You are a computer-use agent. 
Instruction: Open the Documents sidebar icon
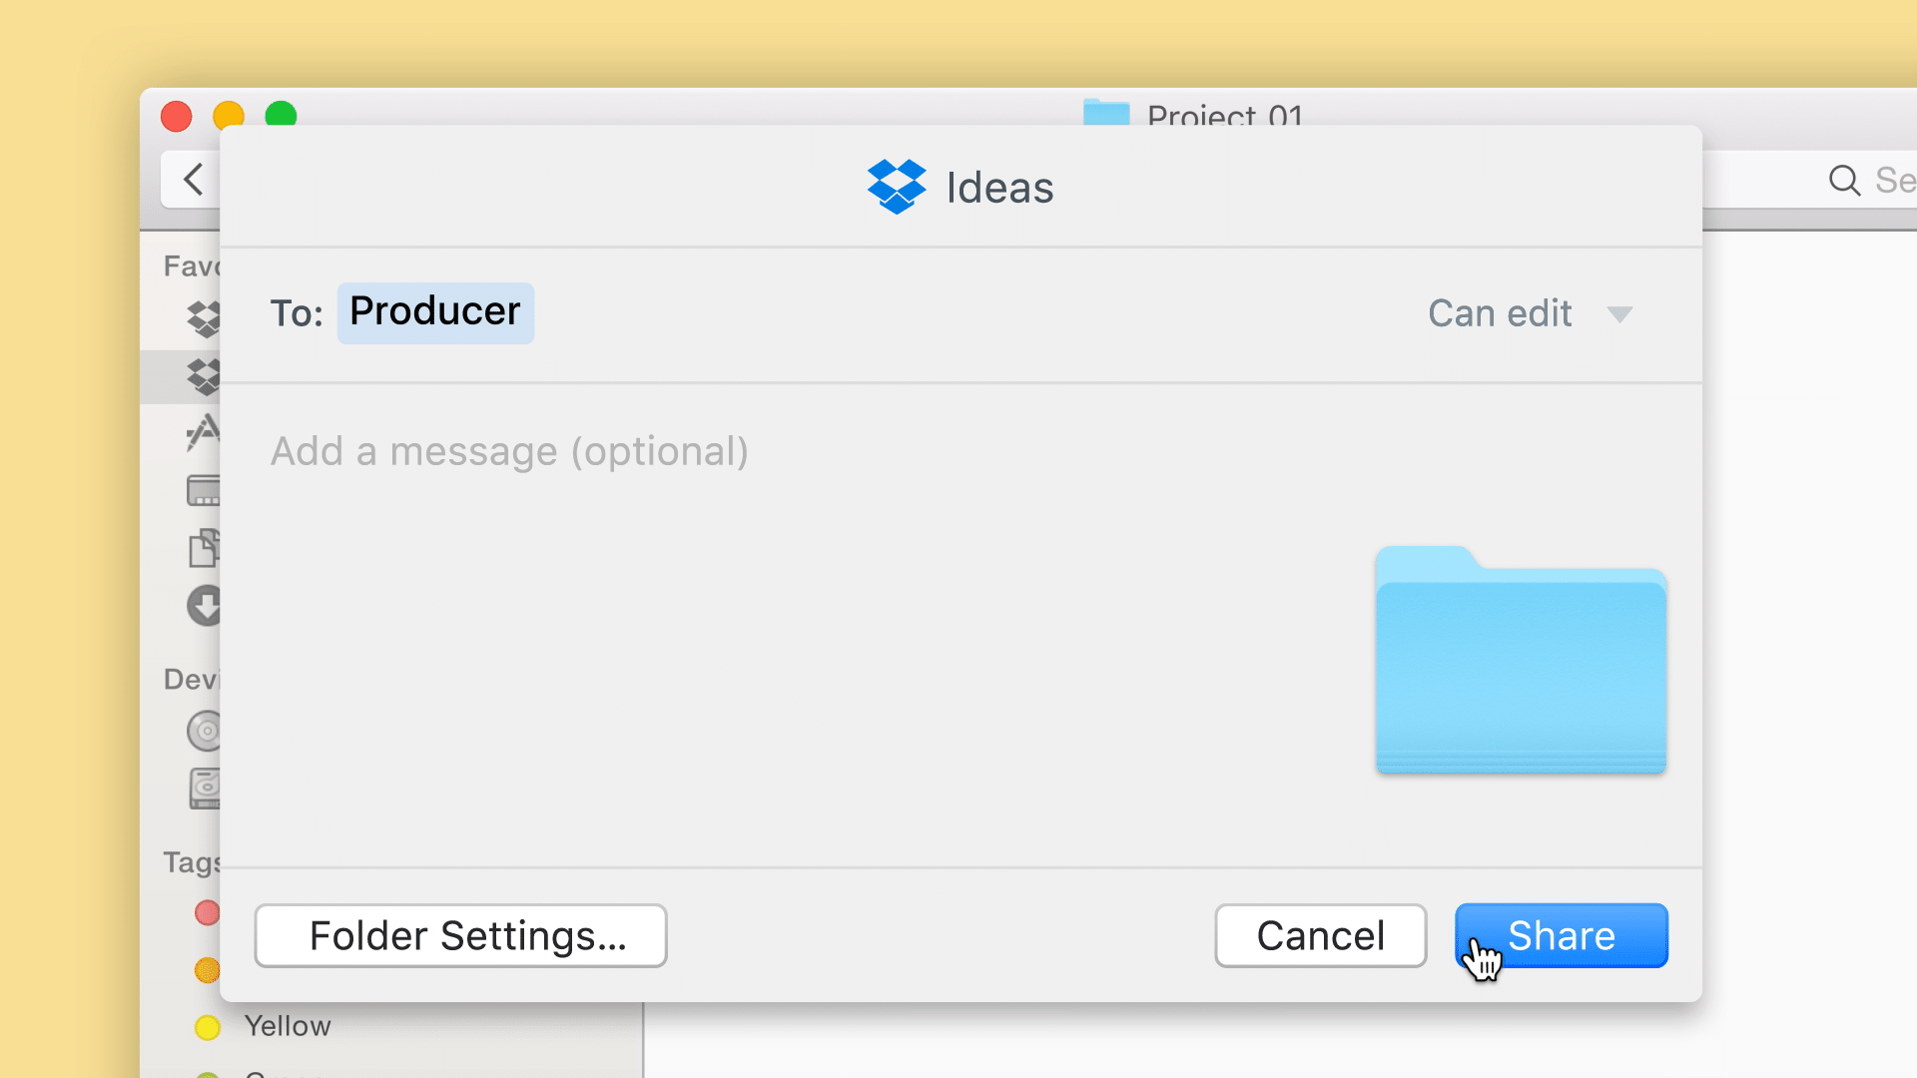205,548
